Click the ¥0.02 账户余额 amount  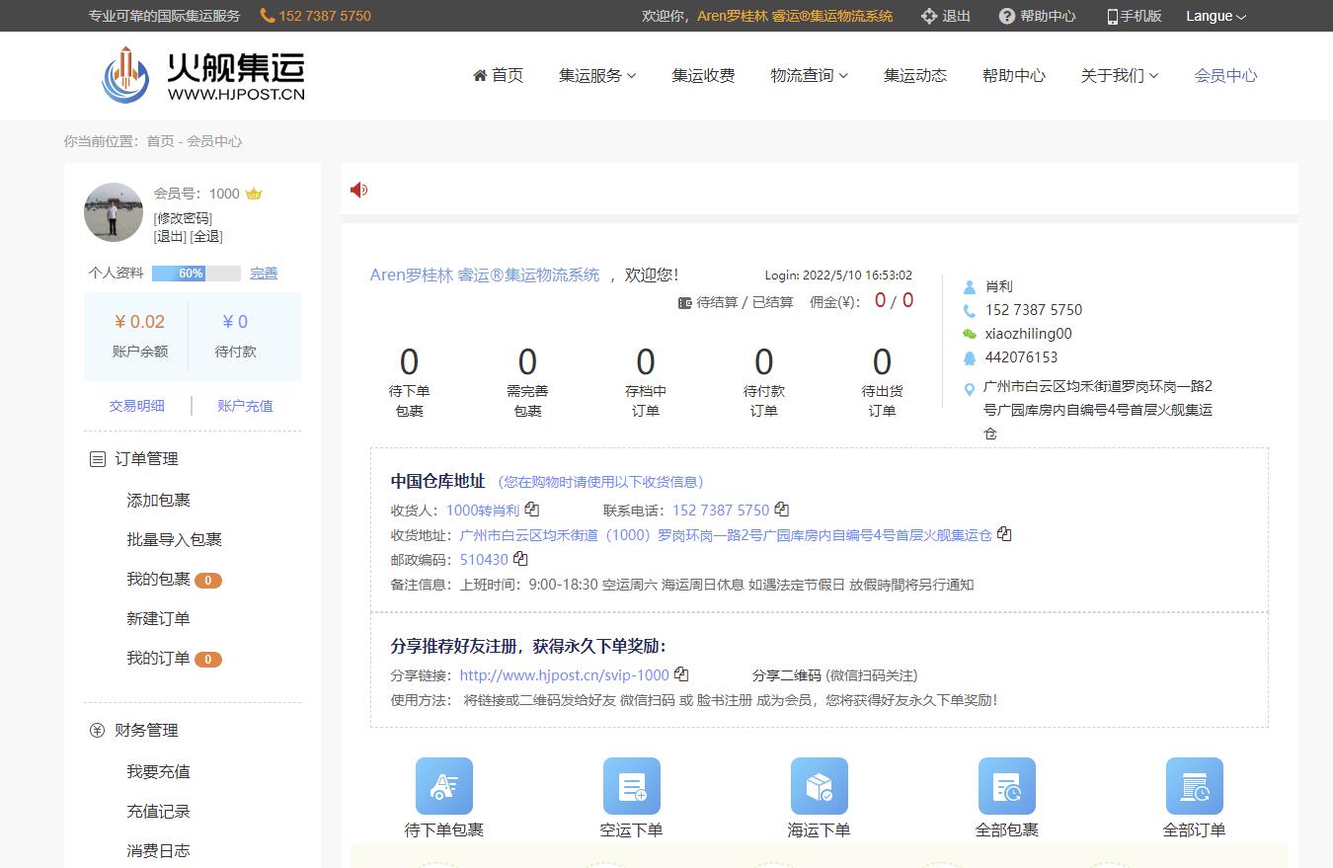click(x=140, y=322)
